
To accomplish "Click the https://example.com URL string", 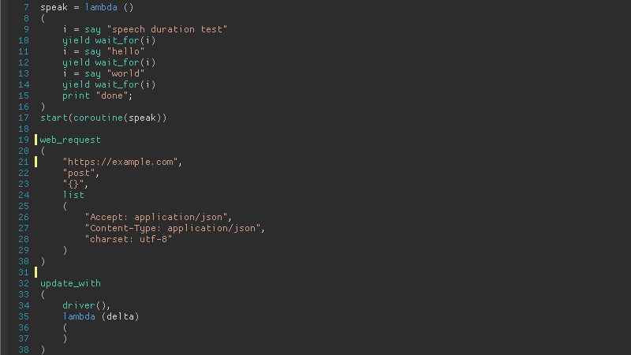I will (121, 162).
